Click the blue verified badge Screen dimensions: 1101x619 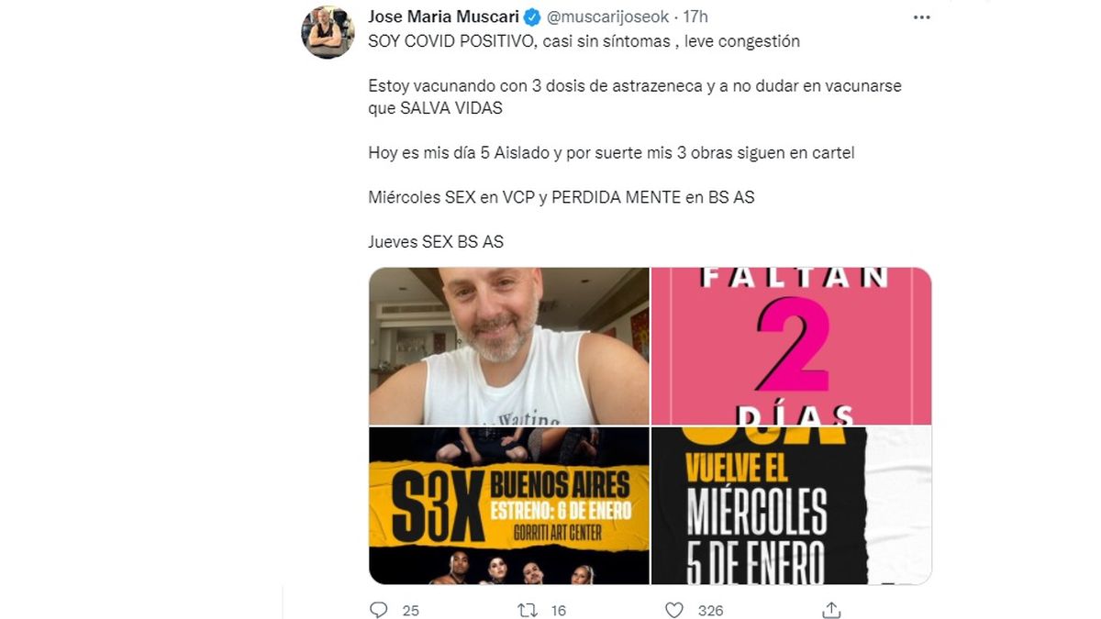point(531,17)
